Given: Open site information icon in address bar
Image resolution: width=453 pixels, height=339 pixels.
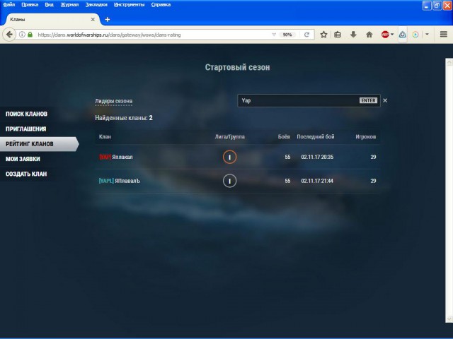Looking at the screenshot, I should pos(22,35).
